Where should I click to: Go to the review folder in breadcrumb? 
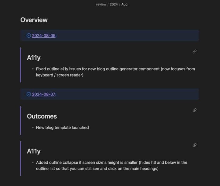[101, 5]
